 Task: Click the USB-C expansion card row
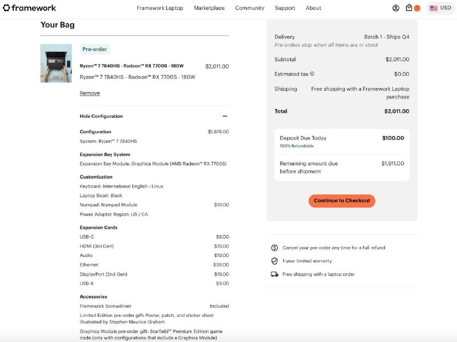tap(154, 237)
